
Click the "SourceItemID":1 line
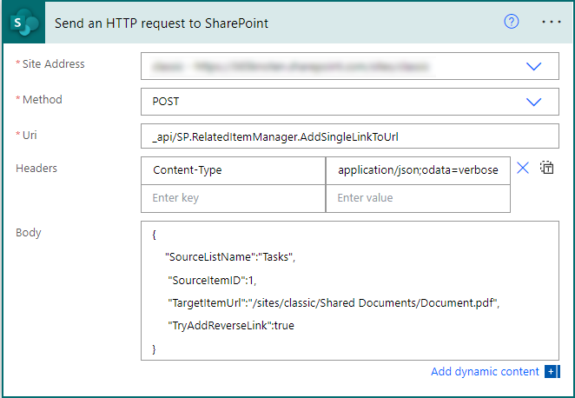click(212, 281)
